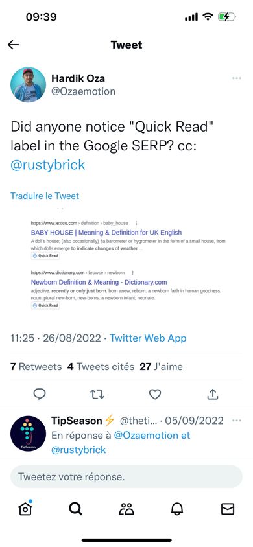
Task: Open the Notifications bell tab
Action: [x=177, y=509]
